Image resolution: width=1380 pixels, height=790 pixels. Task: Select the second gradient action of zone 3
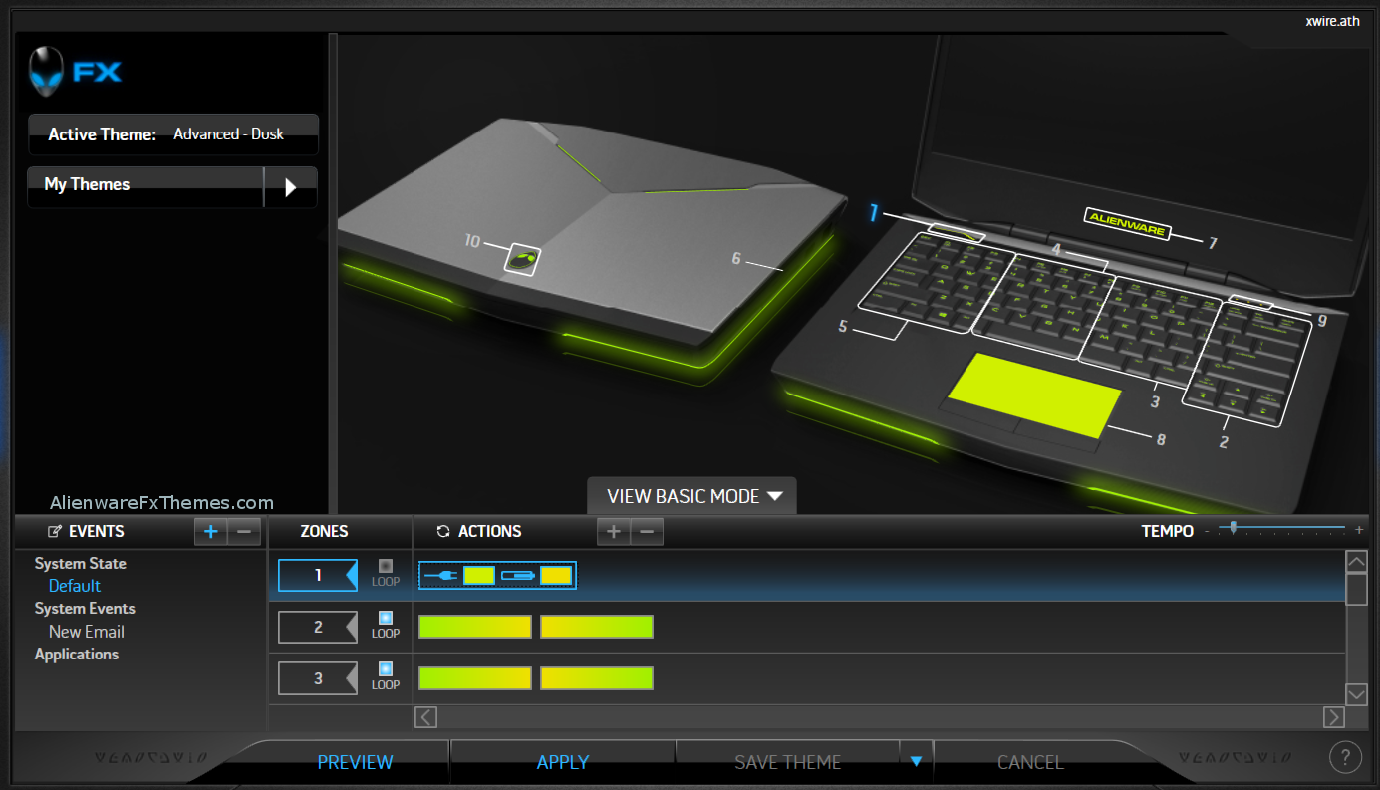point(597,678)
